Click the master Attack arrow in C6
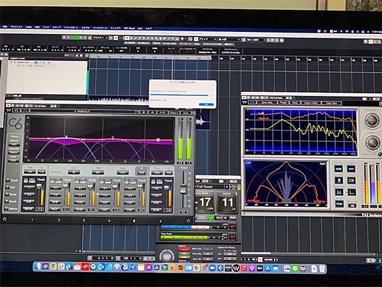The image size is (382, 287). click(x=7, y=202)
